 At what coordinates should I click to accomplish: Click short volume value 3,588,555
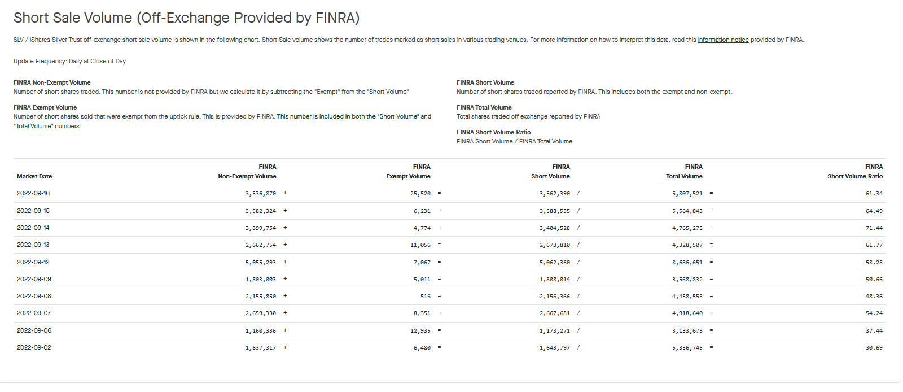555,211
